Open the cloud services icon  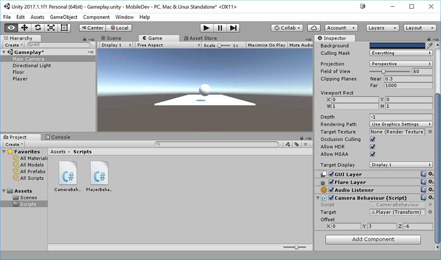tap(314, 28)
